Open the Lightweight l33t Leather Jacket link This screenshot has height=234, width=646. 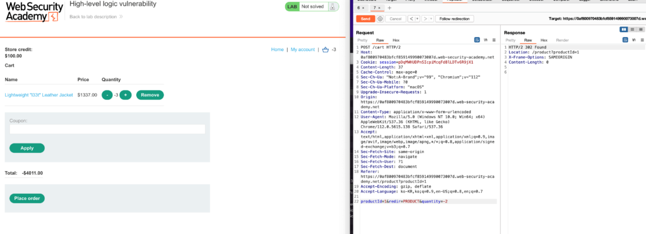(38, 95)
